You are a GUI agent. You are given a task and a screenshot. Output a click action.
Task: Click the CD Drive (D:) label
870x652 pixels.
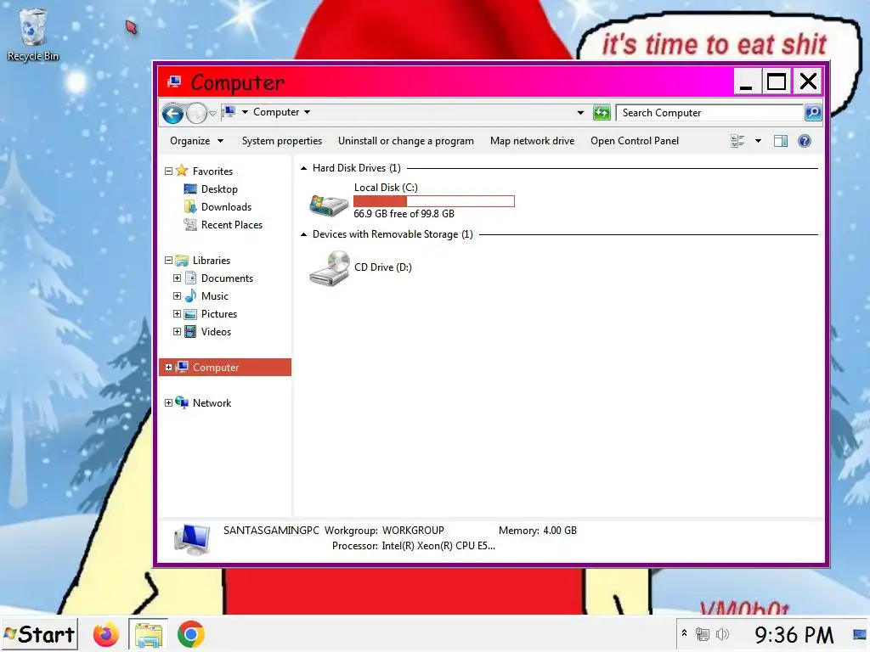click(x=383, y=267)
